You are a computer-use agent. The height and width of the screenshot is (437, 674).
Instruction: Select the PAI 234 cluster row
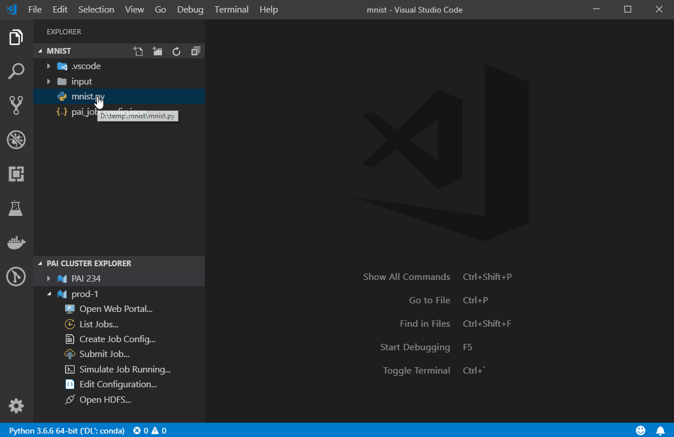click(x=119, y=279)
